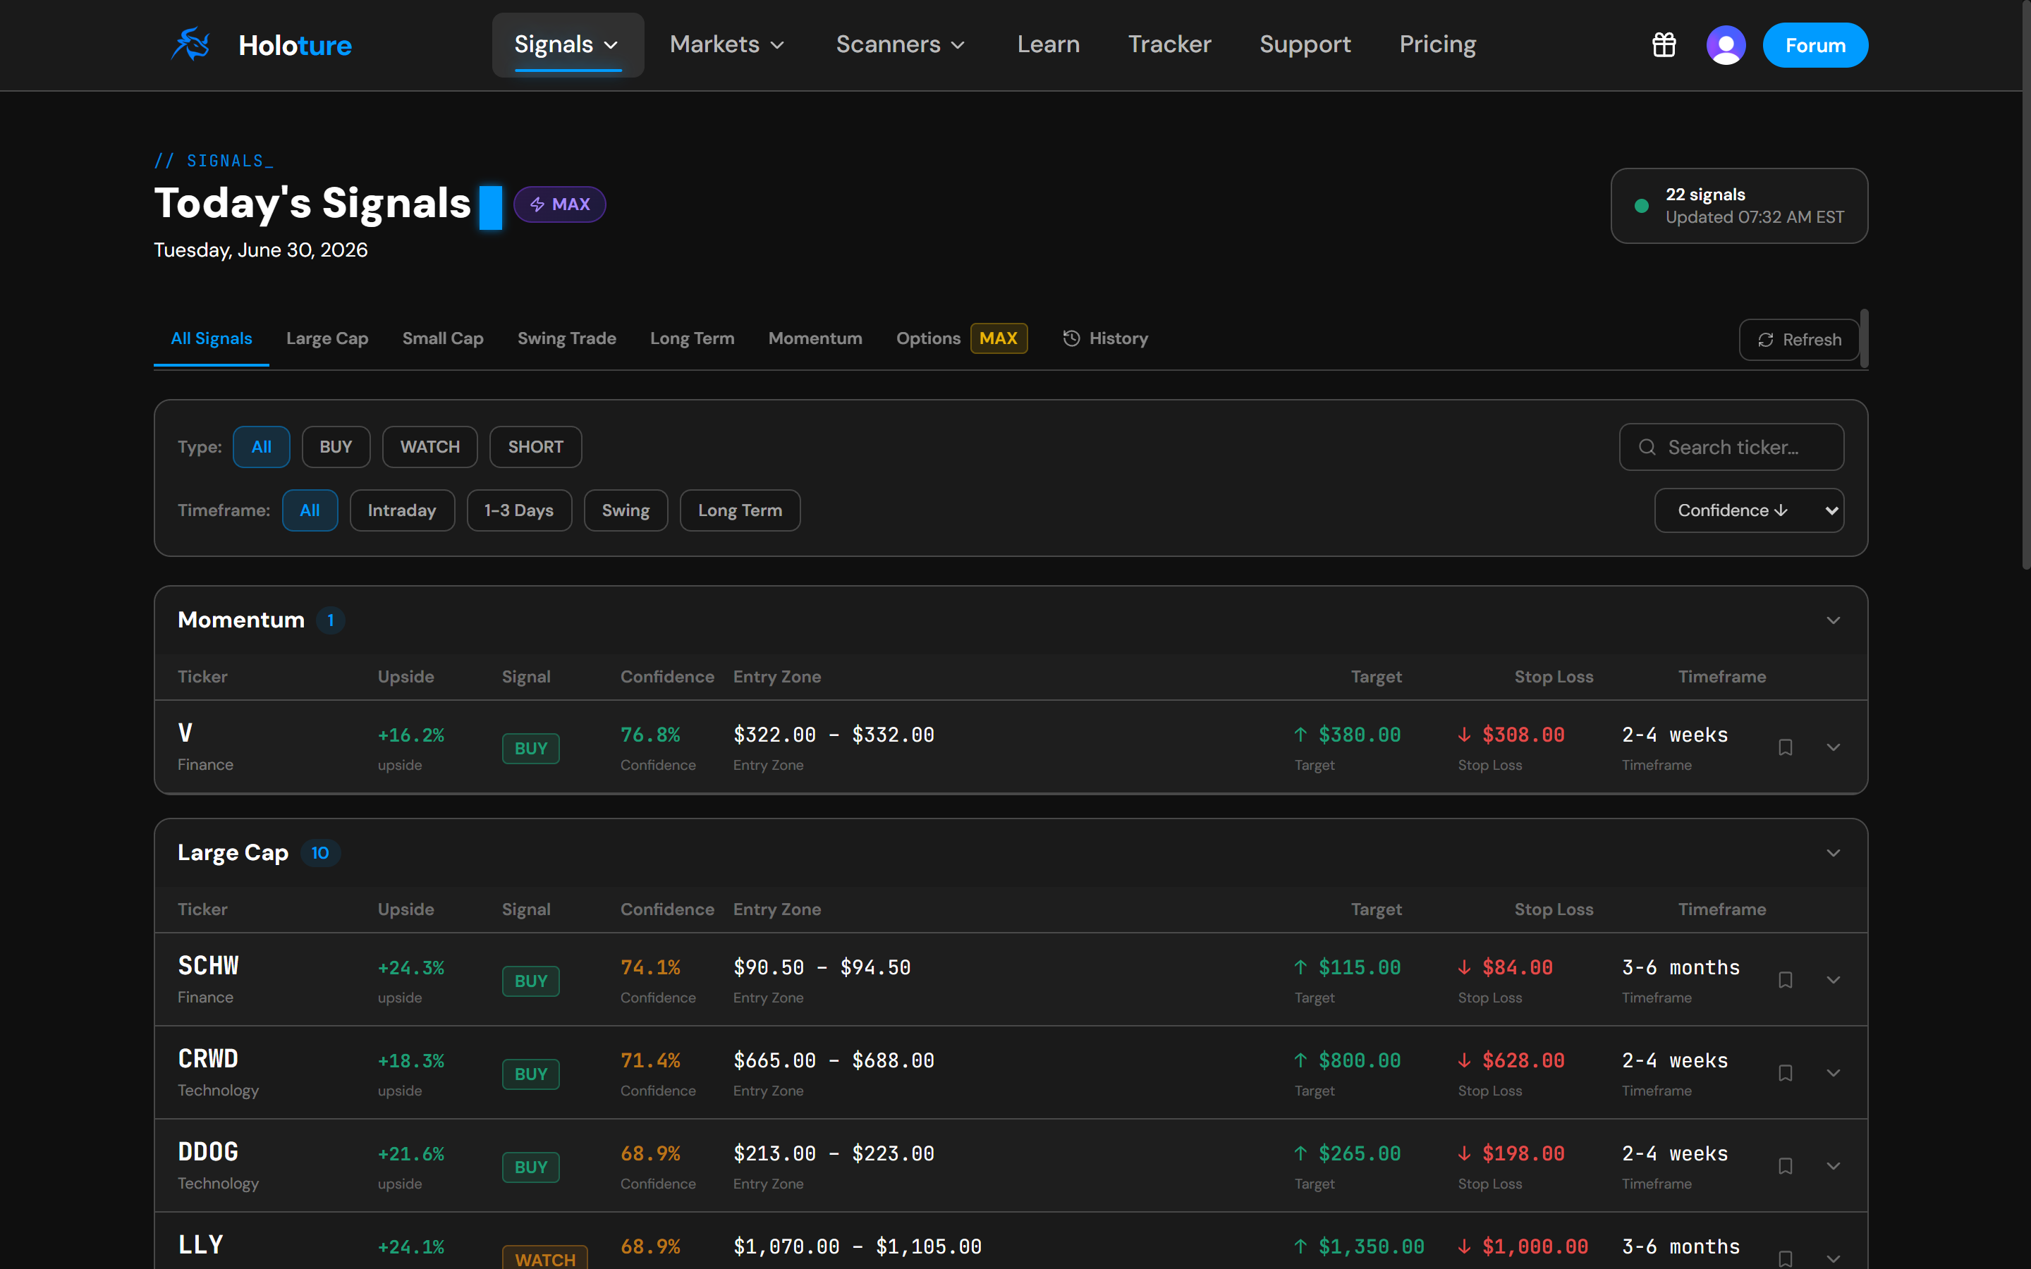The height and width of the screenshot is (1269, 2031).
Task: Open the Scanners nav dropdown
Action: pyautogui.click(x=901, y=44)
